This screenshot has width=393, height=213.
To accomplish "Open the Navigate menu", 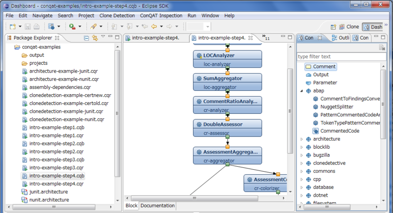I will (42, 16).
